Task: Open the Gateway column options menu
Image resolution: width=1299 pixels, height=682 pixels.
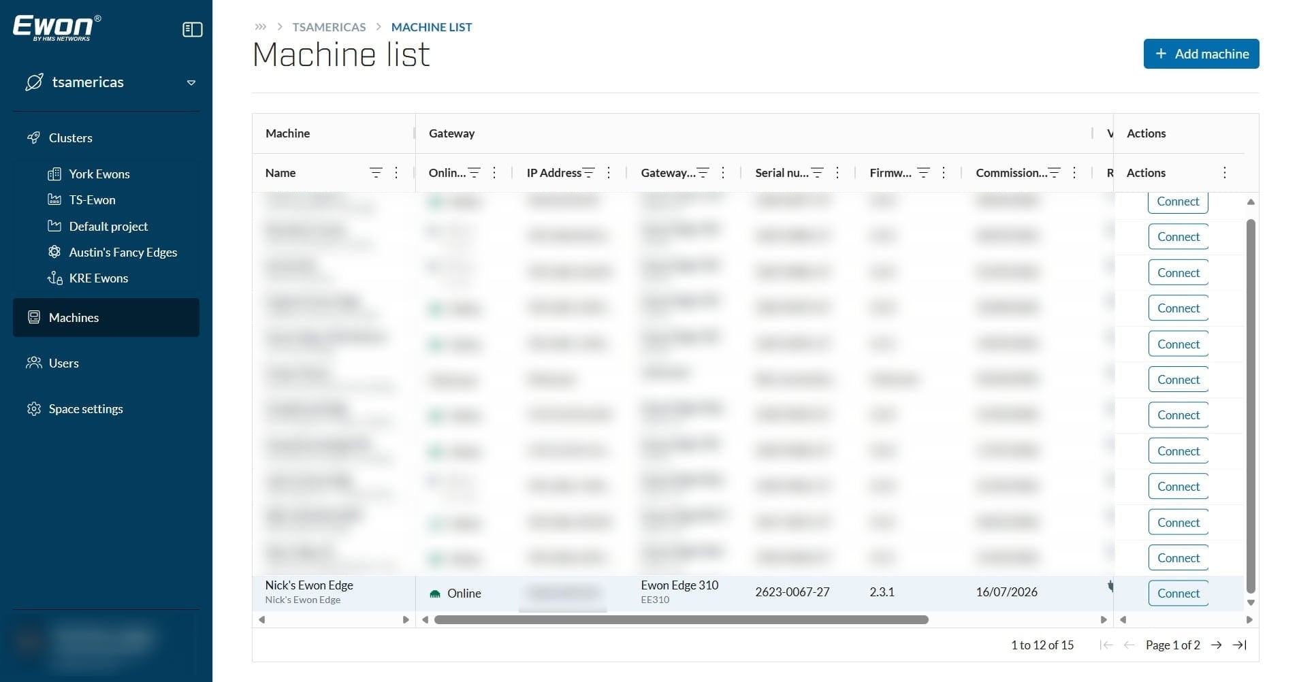Action: (723, 173)
